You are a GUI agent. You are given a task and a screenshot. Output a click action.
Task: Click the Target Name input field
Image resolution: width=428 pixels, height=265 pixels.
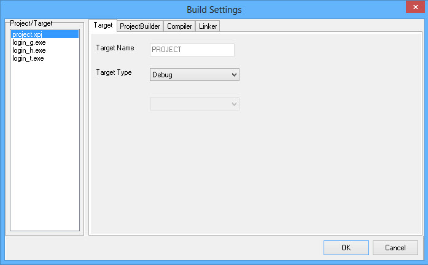click(x=192, y=50)
